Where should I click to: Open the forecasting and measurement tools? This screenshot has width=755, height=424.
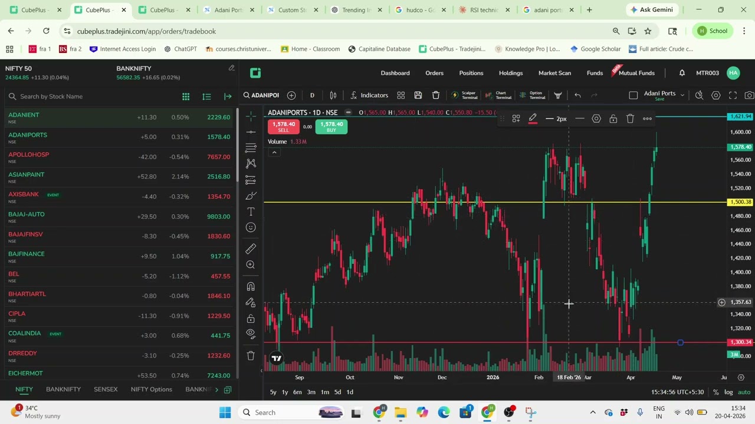[251, 179]
